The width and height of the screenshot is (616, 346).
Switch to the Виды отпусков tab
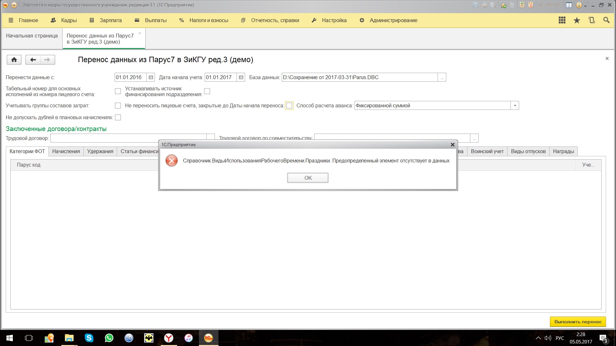click(528, 151)
